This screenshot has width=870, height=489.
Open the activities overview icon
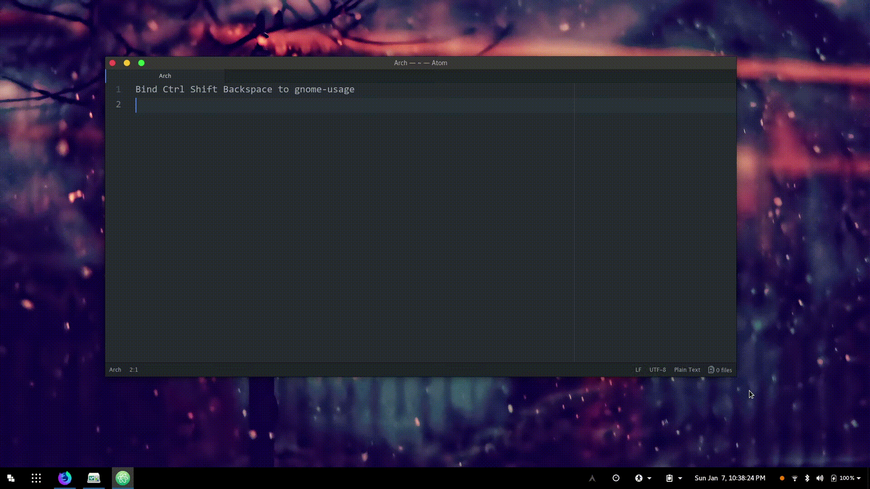pos(11,478)
